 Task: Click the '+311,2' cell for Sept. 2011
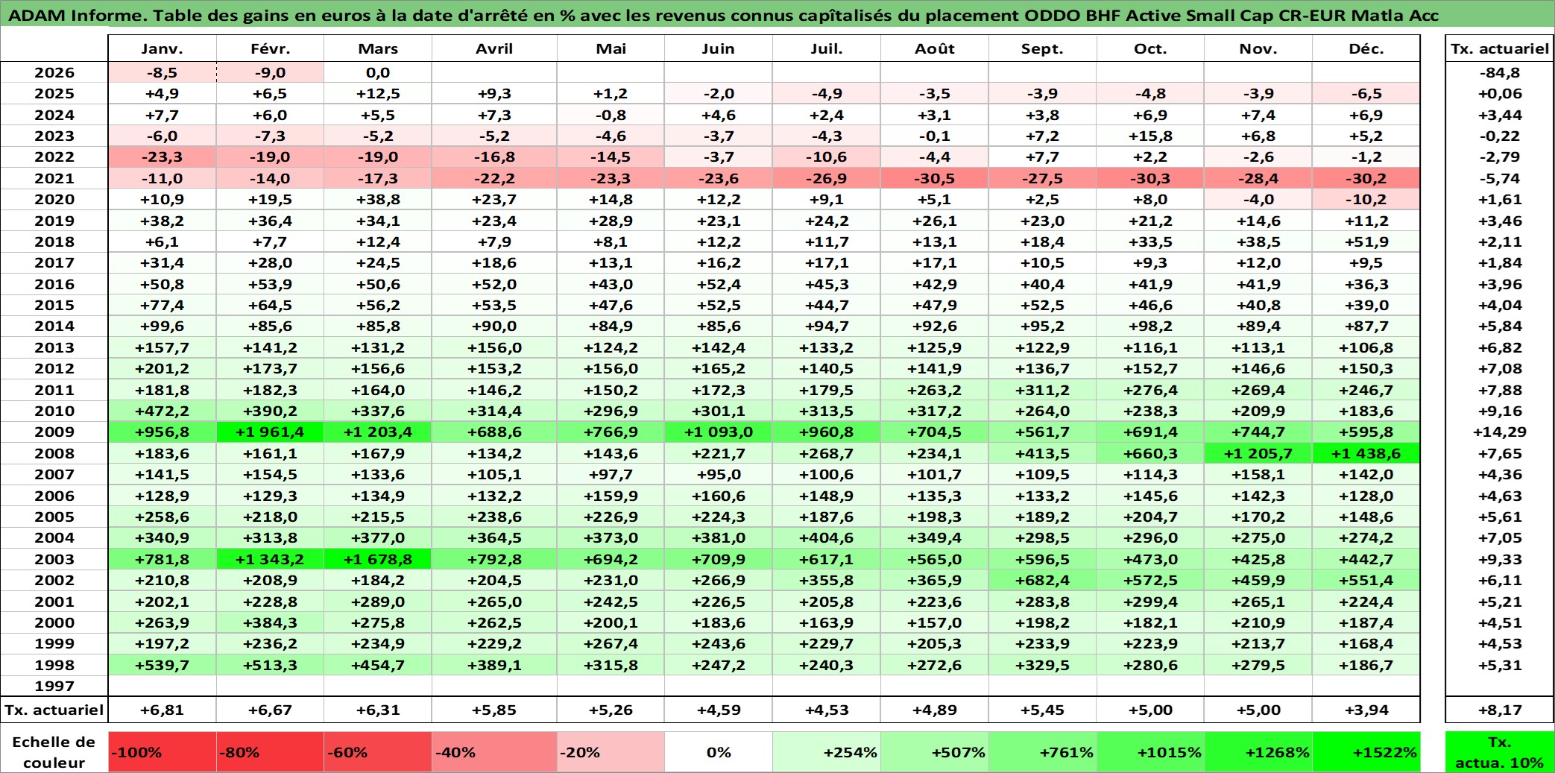[1043, 391]
